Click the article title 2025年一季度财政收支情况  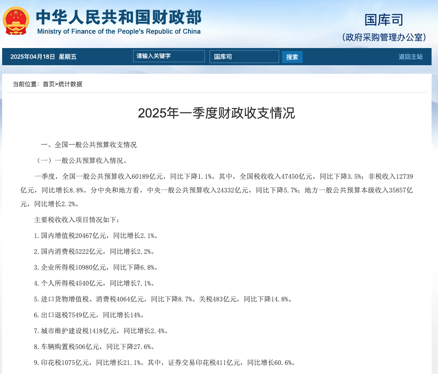click(x=216, y=113)
